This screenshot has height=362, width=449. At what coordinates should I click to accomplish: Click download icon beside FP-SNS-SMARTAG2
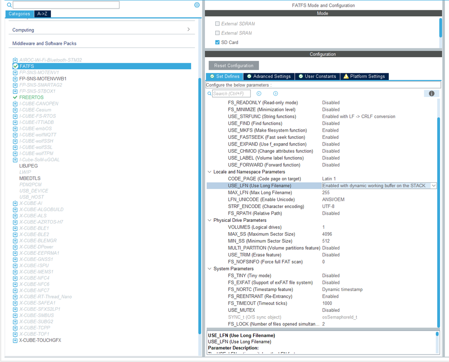15,85
